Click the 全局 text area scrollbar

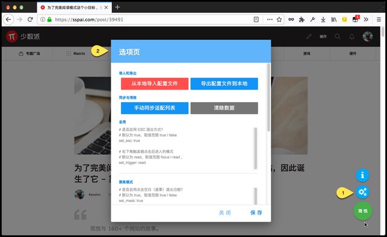pyautogui.click(x=255, y=148)
